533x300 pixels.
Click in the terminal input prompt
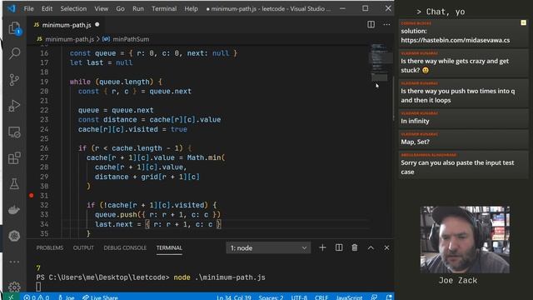(38, 287)
